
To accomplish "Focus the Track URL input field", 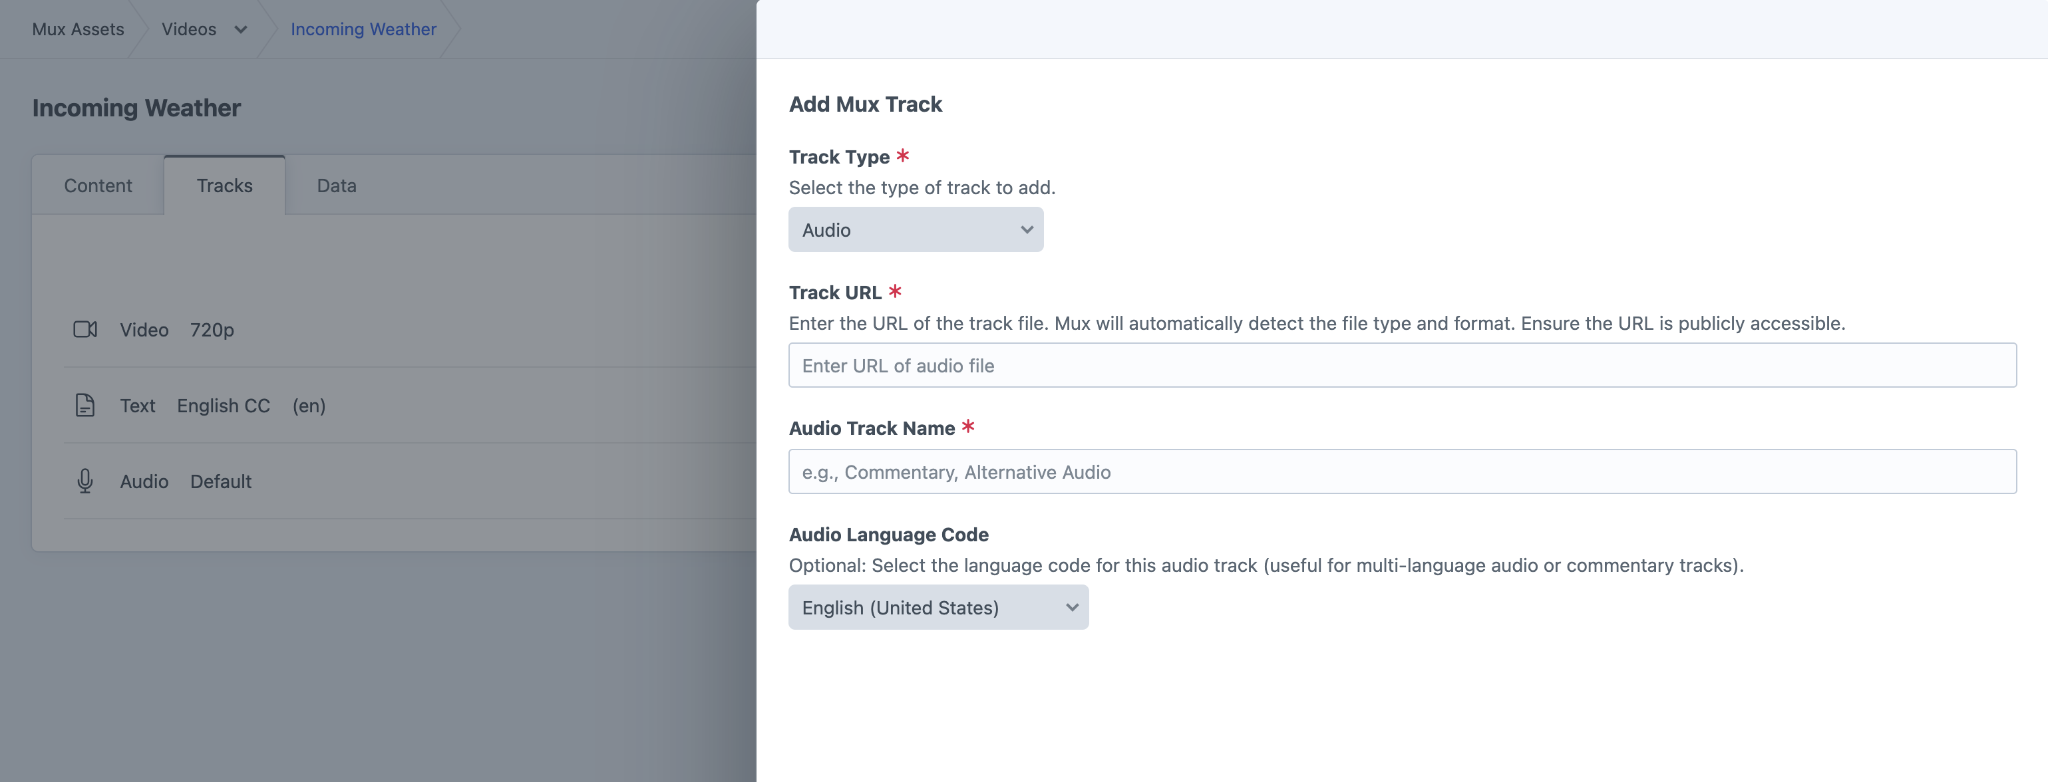I will [x=1402, y=366].
